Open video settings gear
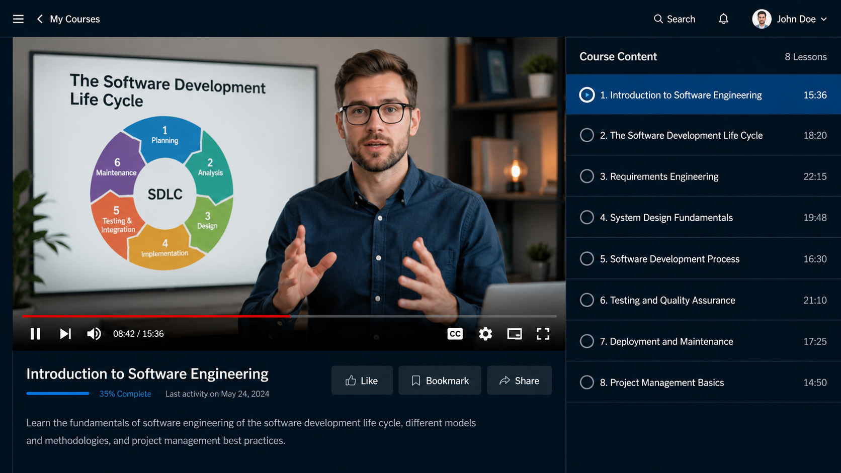Viewport: 841px width, 473px height. (x=485, y=334)
